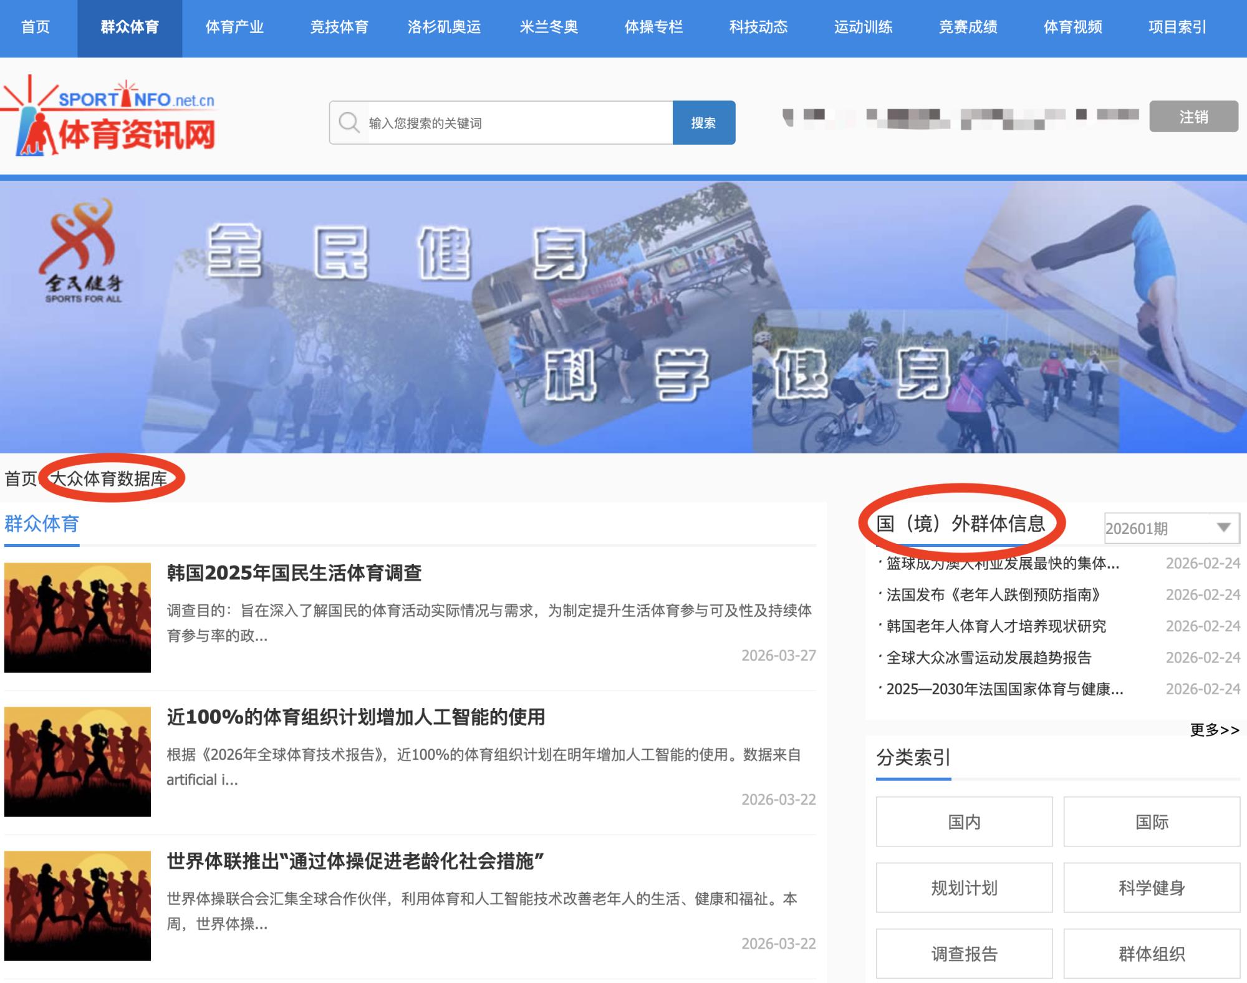The width and height of the screenshot is (1247, 983).
Task: Open the 米兰冬奥 nav item
Action: pyautogui.click(x=549, y=27)
